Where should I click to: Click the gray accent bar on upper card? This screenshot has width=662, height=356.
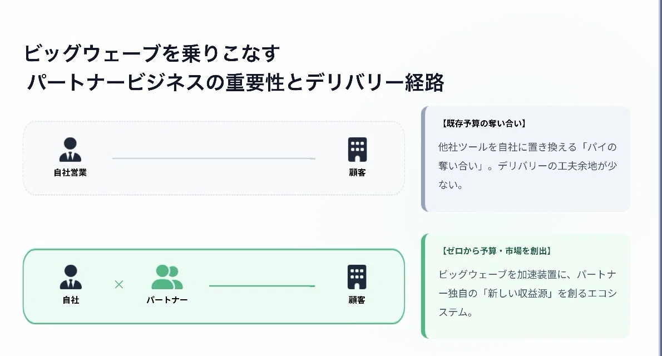pos(423,159)
